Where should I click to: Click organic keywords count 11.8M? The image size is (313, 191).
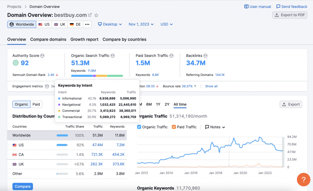click(92, 71)
